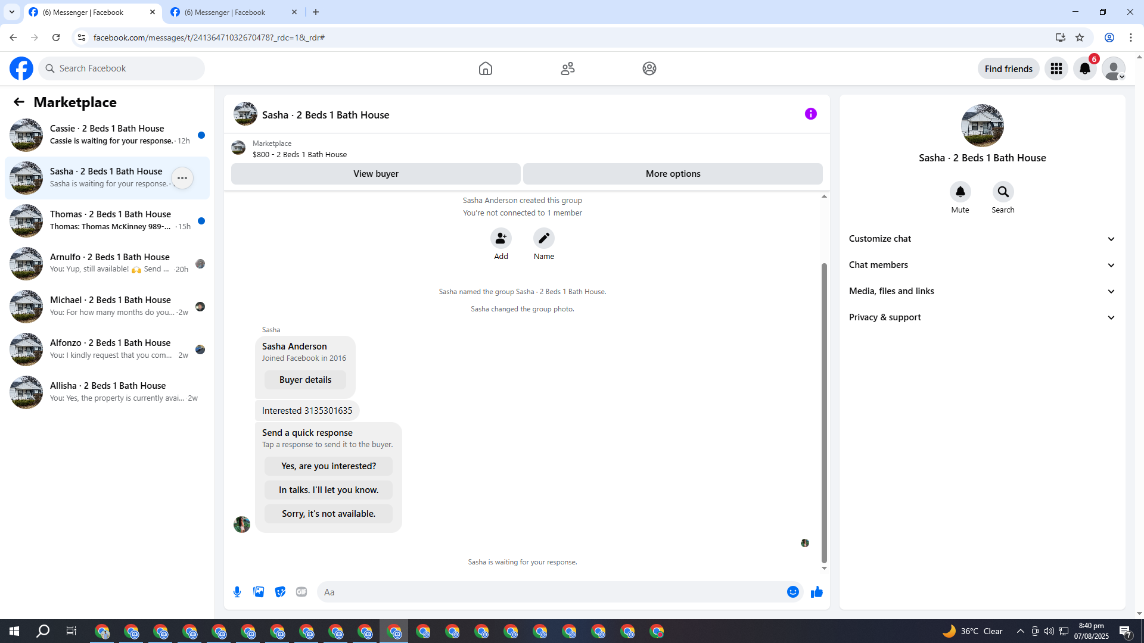View site information icon in address bar
The height and width of the screenshot is (643, 1144).
82,38
